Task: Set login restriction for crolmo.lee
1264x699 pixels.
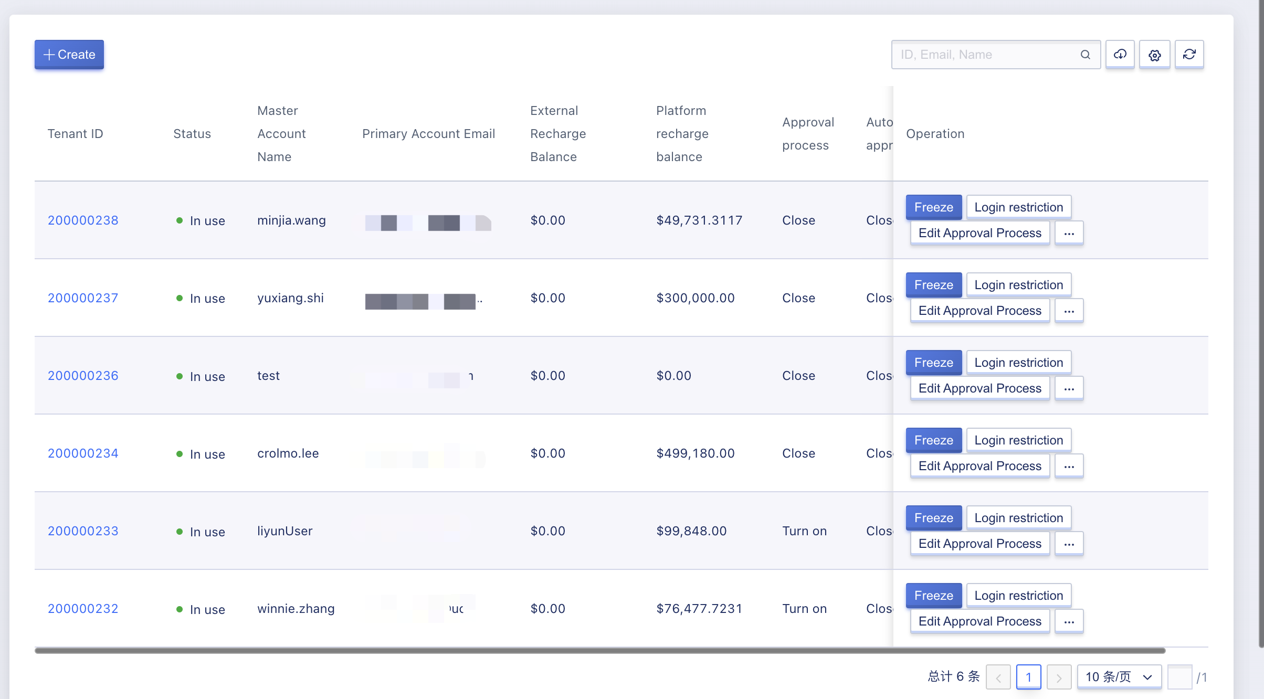Action: pyautogui.click(x=1019, y=440)
